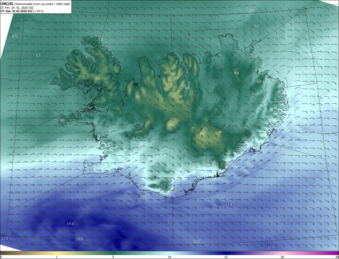Image resolution: width=339 pixels, height=259 pixels.
Task: Click the 5.2 value label on the map
Action: coord(163,185)
